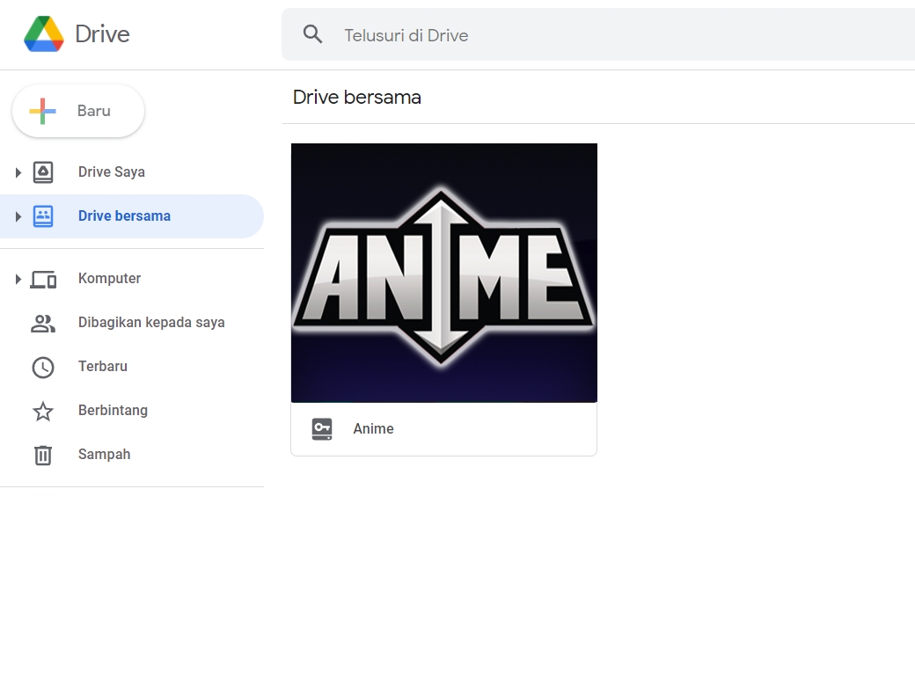The image size is (915, 686).
Task: Select the Anime drive name label
Action: pyautogui.click(x=373, y=429)
